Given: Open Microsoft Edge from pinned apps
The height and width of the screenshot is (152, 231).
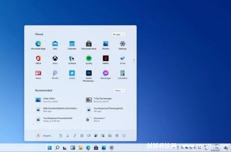Looking at the screenshot, I should tap(38, 45).
